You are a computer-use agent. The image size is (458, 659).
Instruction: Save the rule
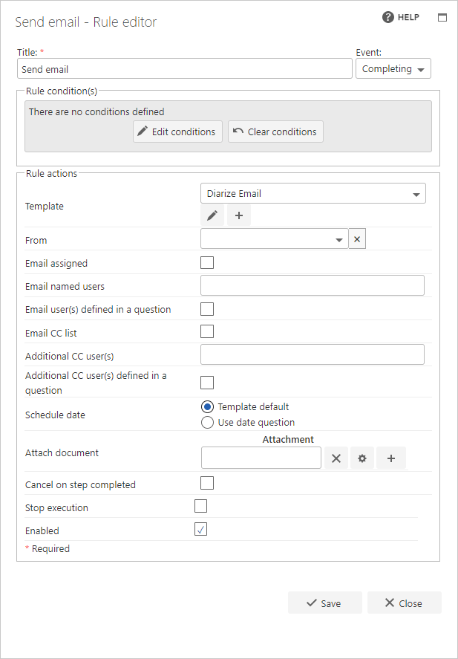pos(325,603)
